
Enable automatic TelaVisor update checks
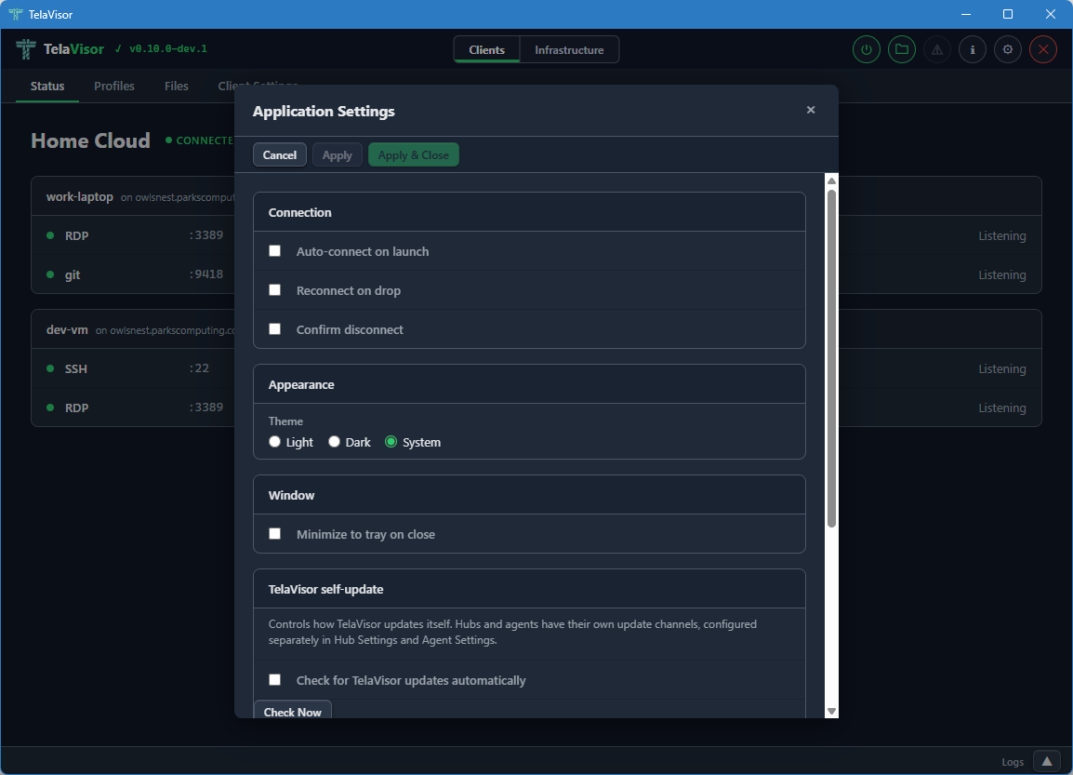(274, 680)
